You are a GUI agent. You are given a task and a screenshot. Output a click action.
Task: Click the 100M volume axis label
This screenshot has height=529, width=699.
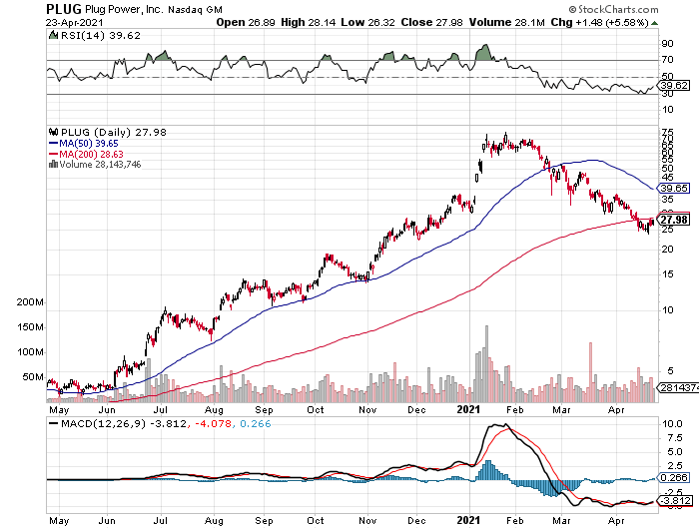30,352
